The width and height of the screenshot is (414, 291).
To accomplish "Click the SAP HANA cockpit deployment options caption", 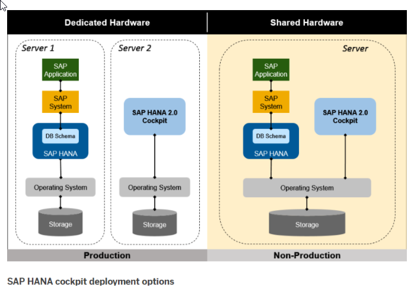I will 91,281.
